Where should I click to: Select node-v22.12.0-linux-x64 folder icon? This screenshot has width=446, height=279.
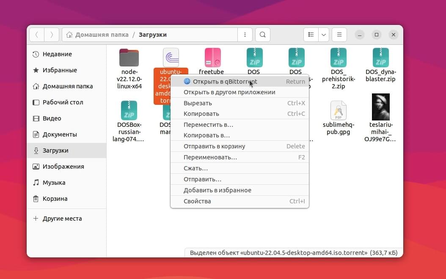point(129,57)
